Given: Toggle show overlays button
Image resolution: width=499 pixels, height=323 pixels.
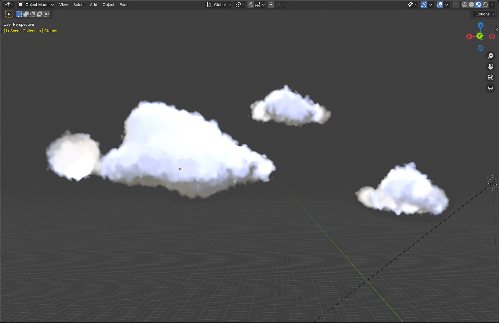Looking at the screenshot, I should coord(440,5).
